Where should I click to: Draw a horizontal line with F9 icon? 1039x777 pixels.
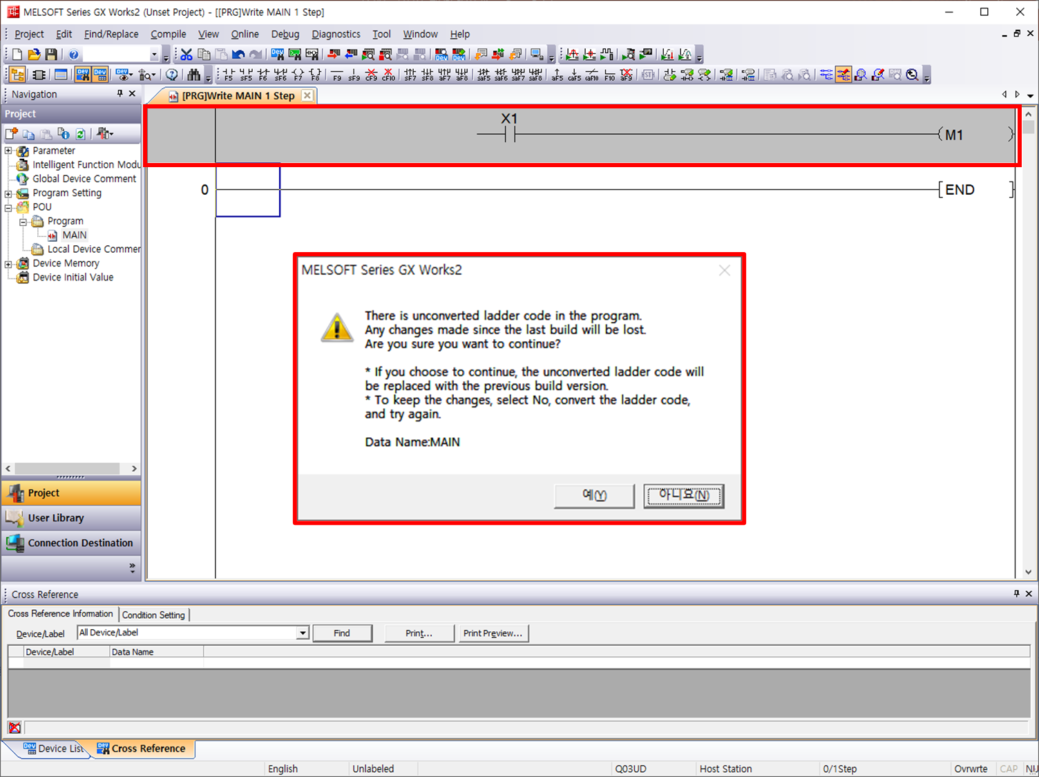click(x=337, y=75)
